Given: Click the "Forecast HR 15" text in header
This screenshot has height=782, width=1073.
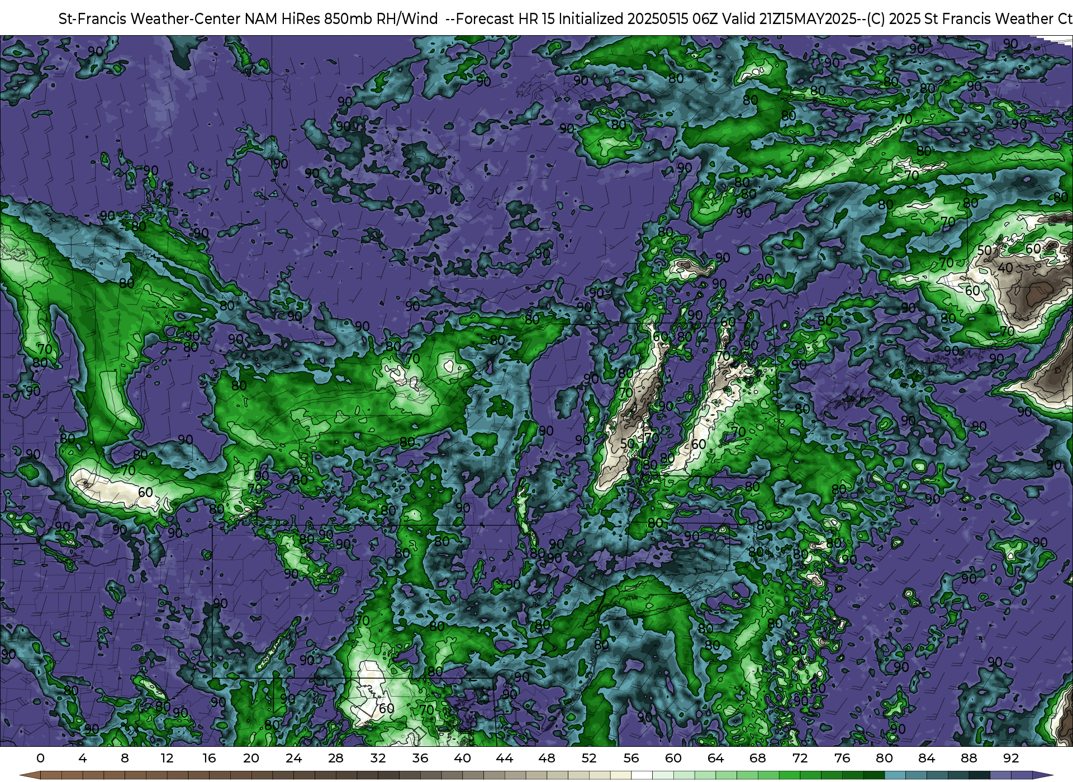Looking at the screenshot, I should 506,19.
